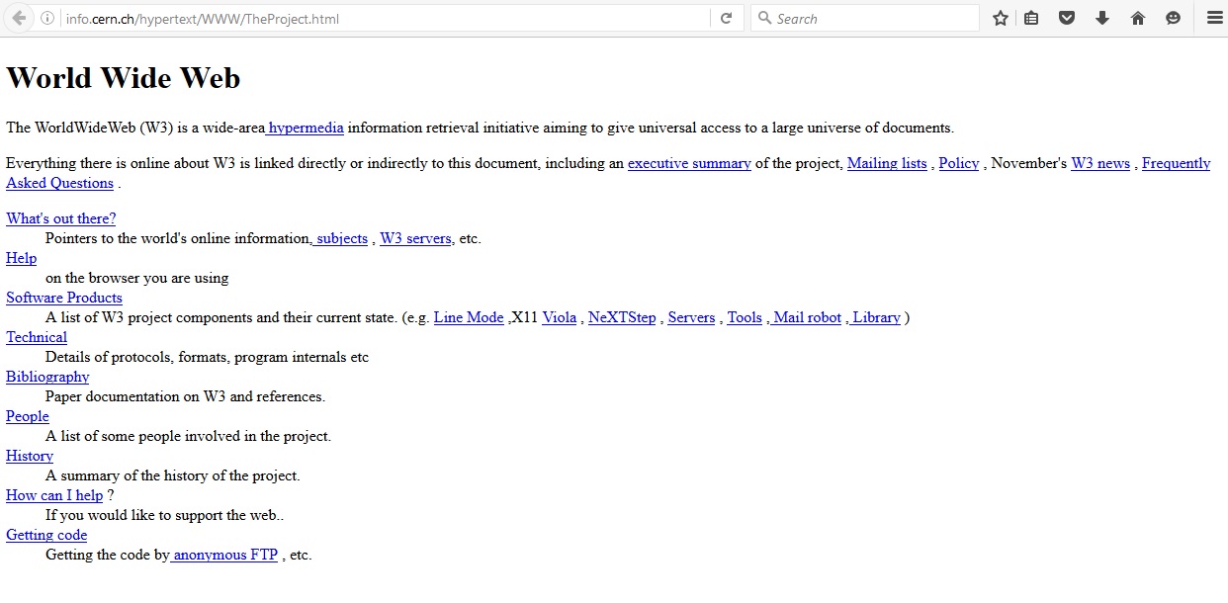Open the site information icon in address bar
This screenshot has width=1228, height=603.
tap(47, 18)
